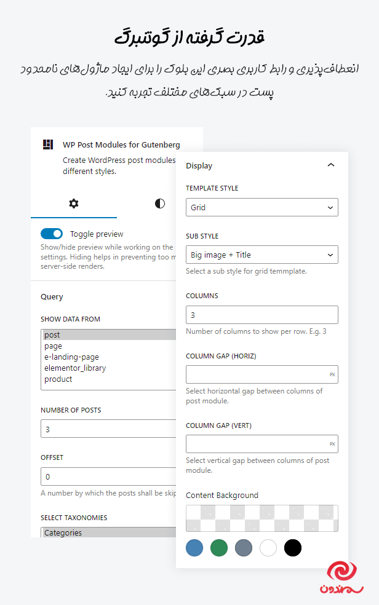Open the Template Style dropdown showing Grid

coord(261,207)
